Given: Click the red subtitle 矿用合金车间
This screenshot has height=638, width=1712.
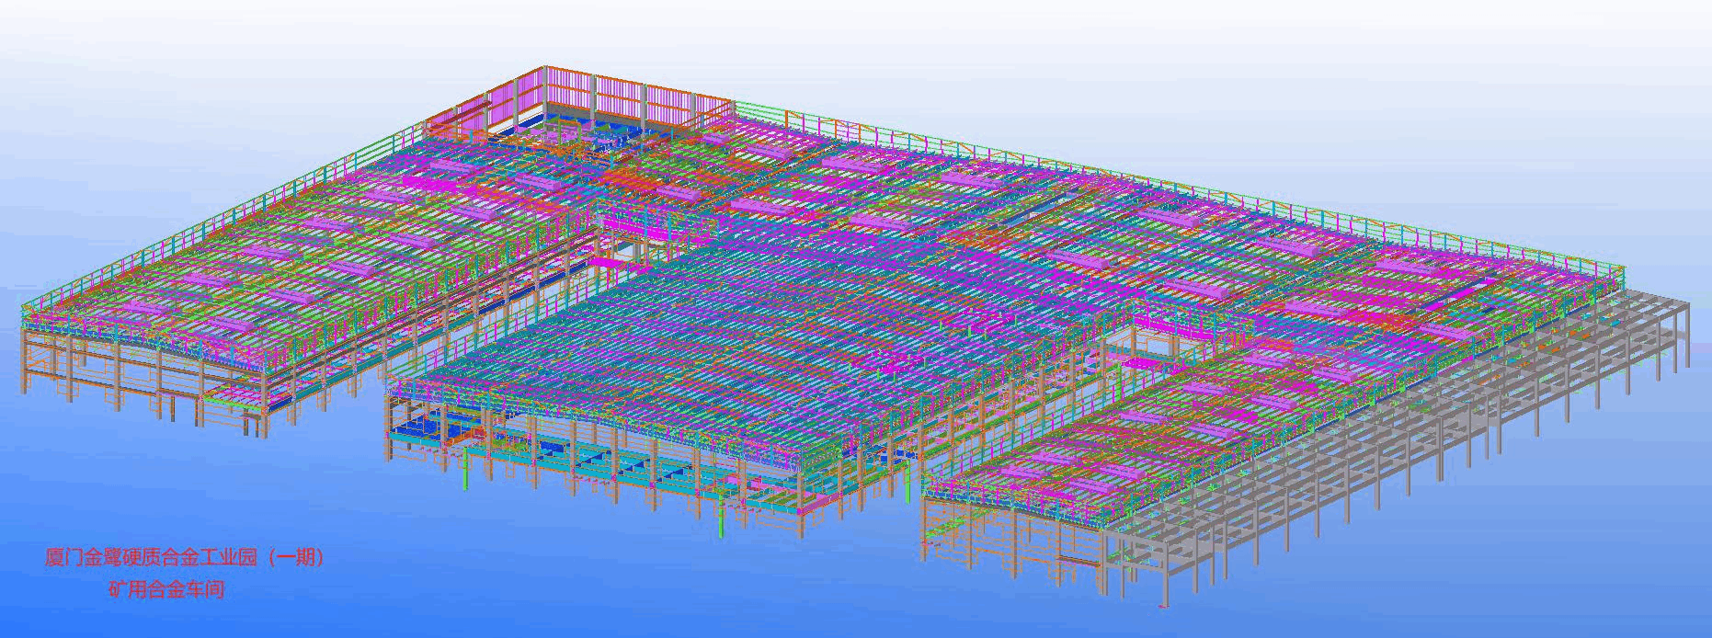Looking at the screenshot, I should (166, 589).
